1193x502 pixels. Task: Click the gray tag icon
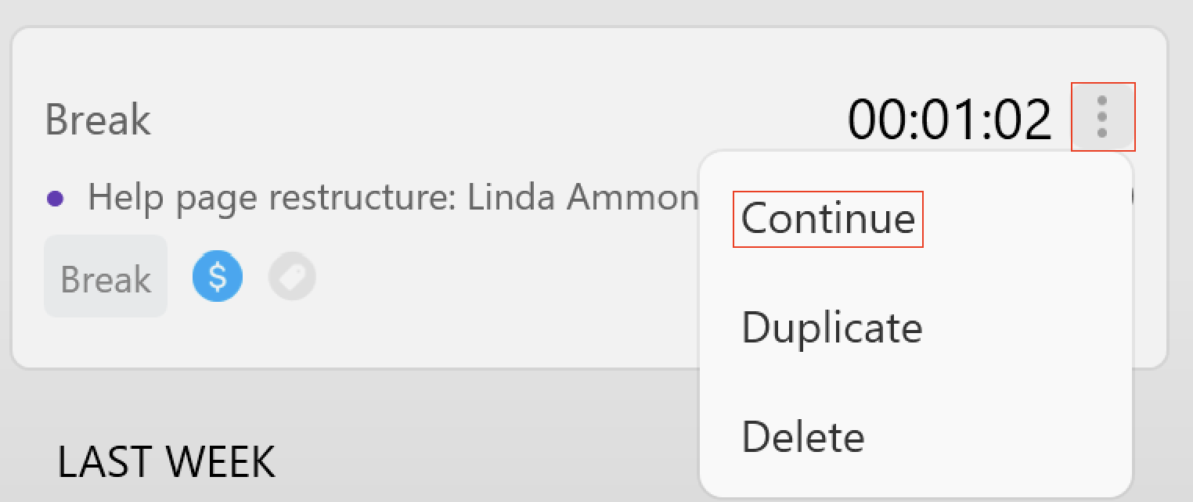pos(292,276)
